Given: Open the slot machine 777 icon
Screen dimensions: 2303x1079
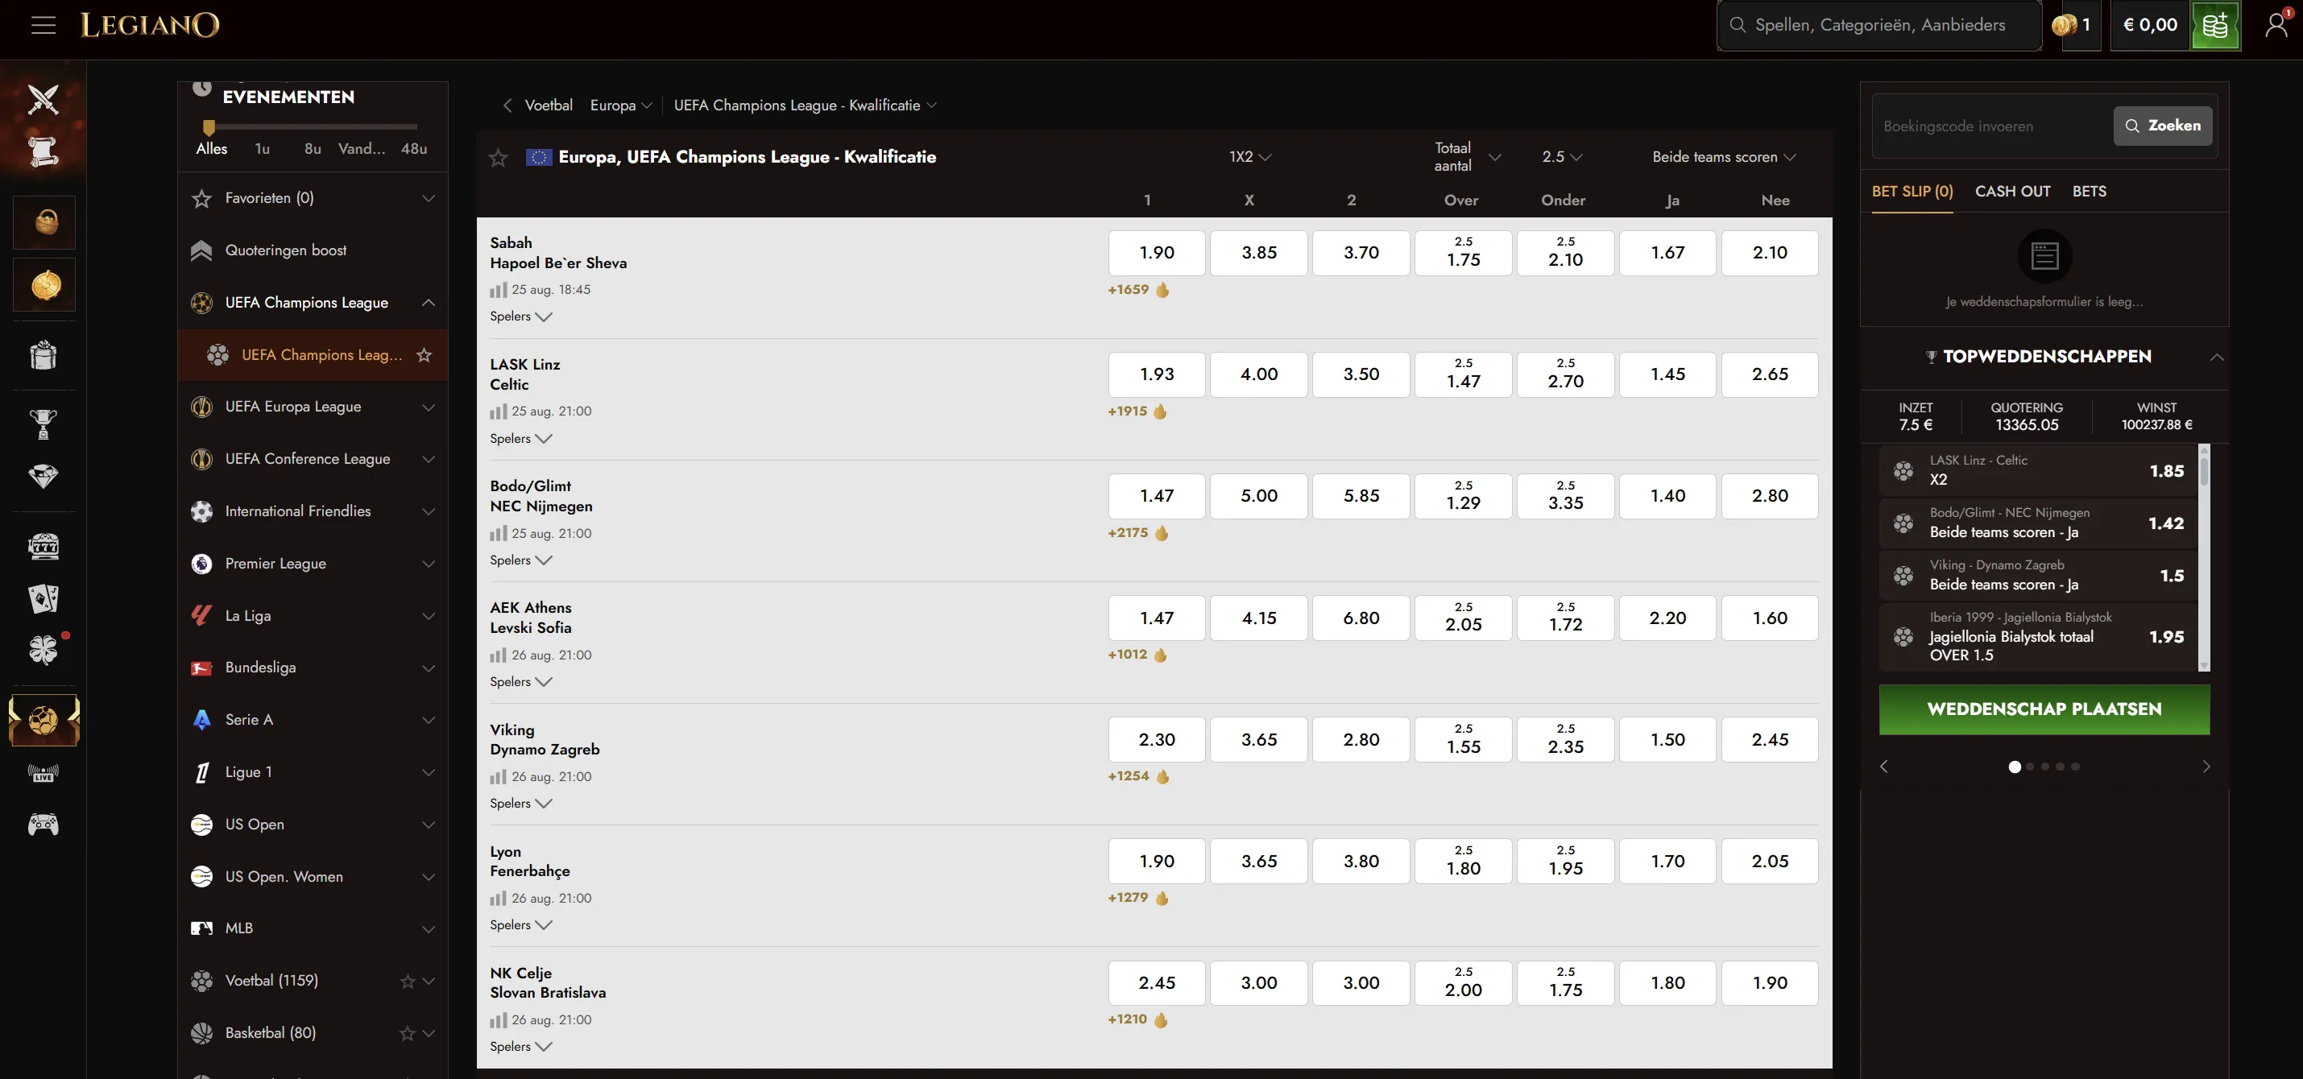Looking at the screenshot, I should (43, 546).
